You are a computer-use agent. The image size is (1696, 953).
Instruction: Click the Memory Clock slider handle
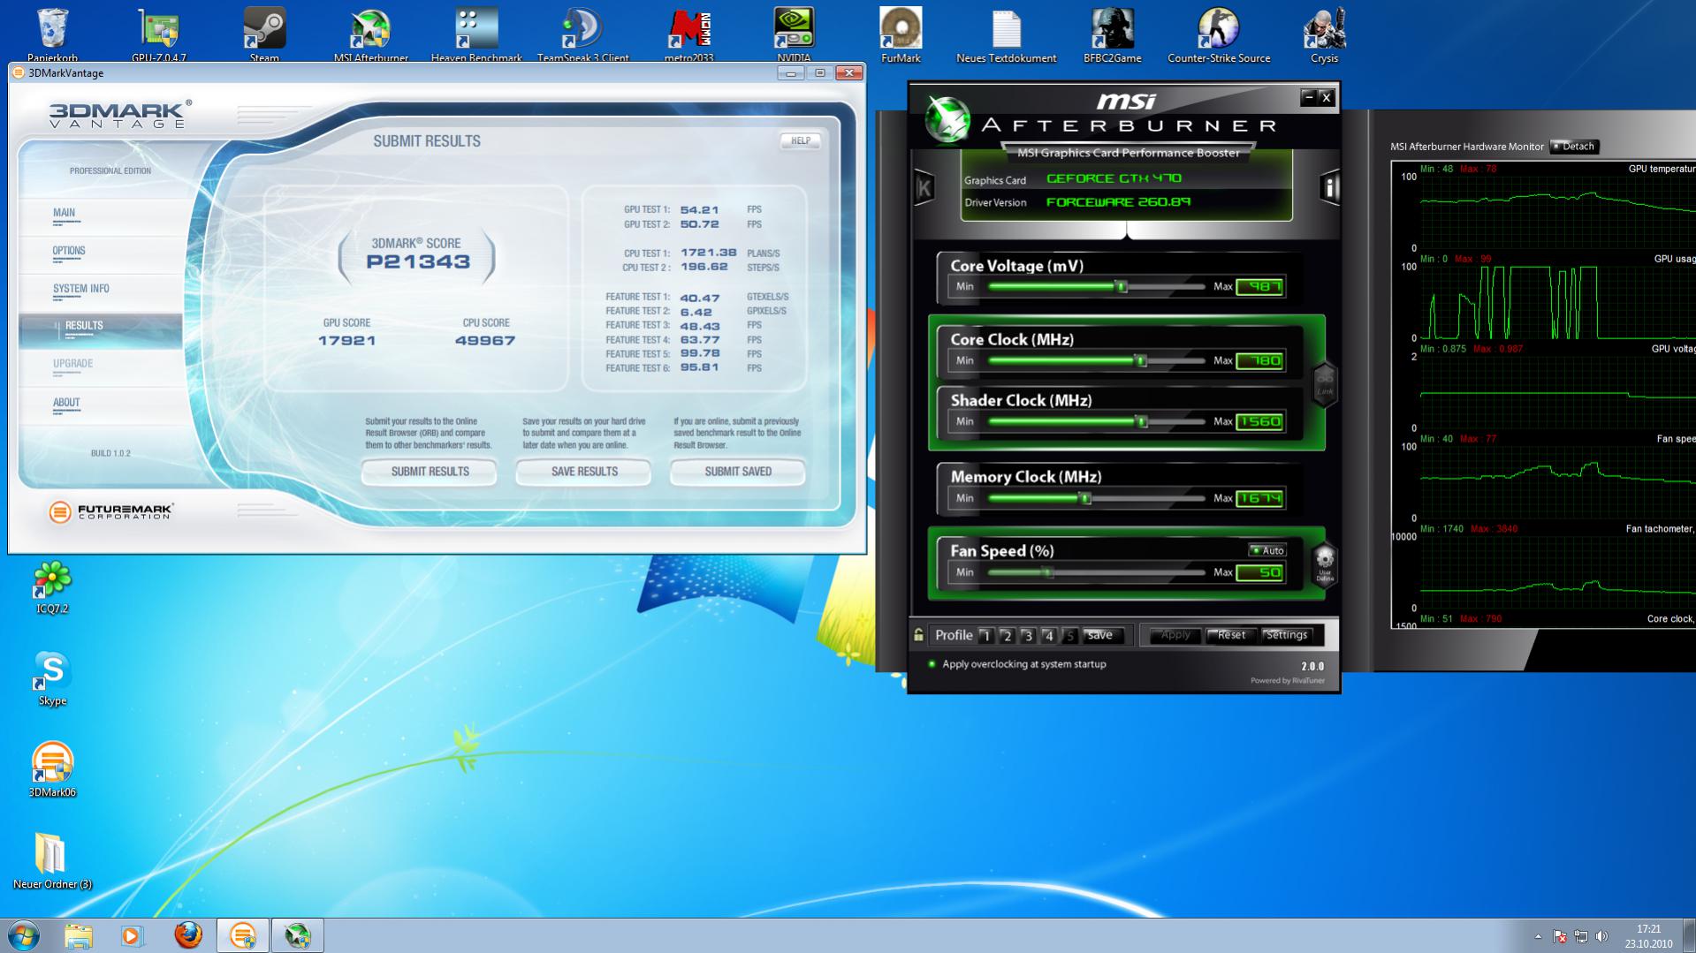pyautogui.click(x=1085, y=499)
